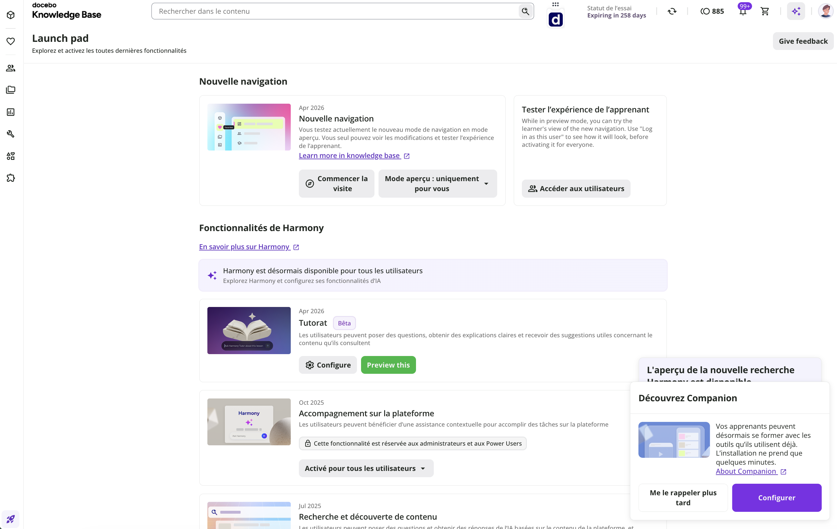Click Accéder aux utilisateurs button

(x=576, y=188)
